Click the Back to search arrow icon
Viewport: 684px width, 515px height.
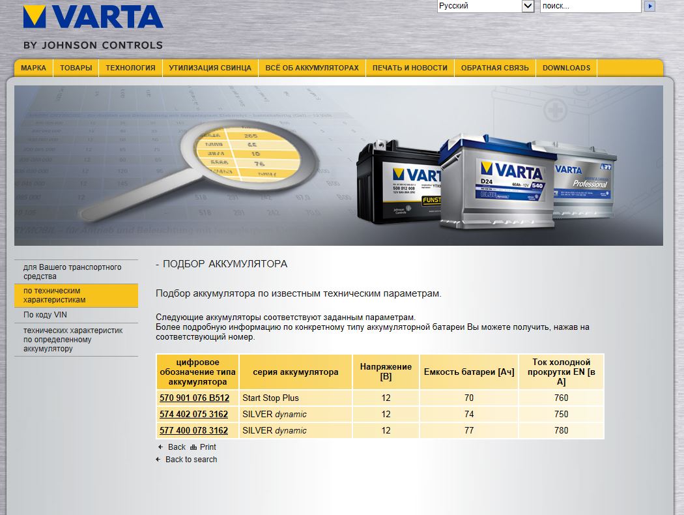(158, 459)
